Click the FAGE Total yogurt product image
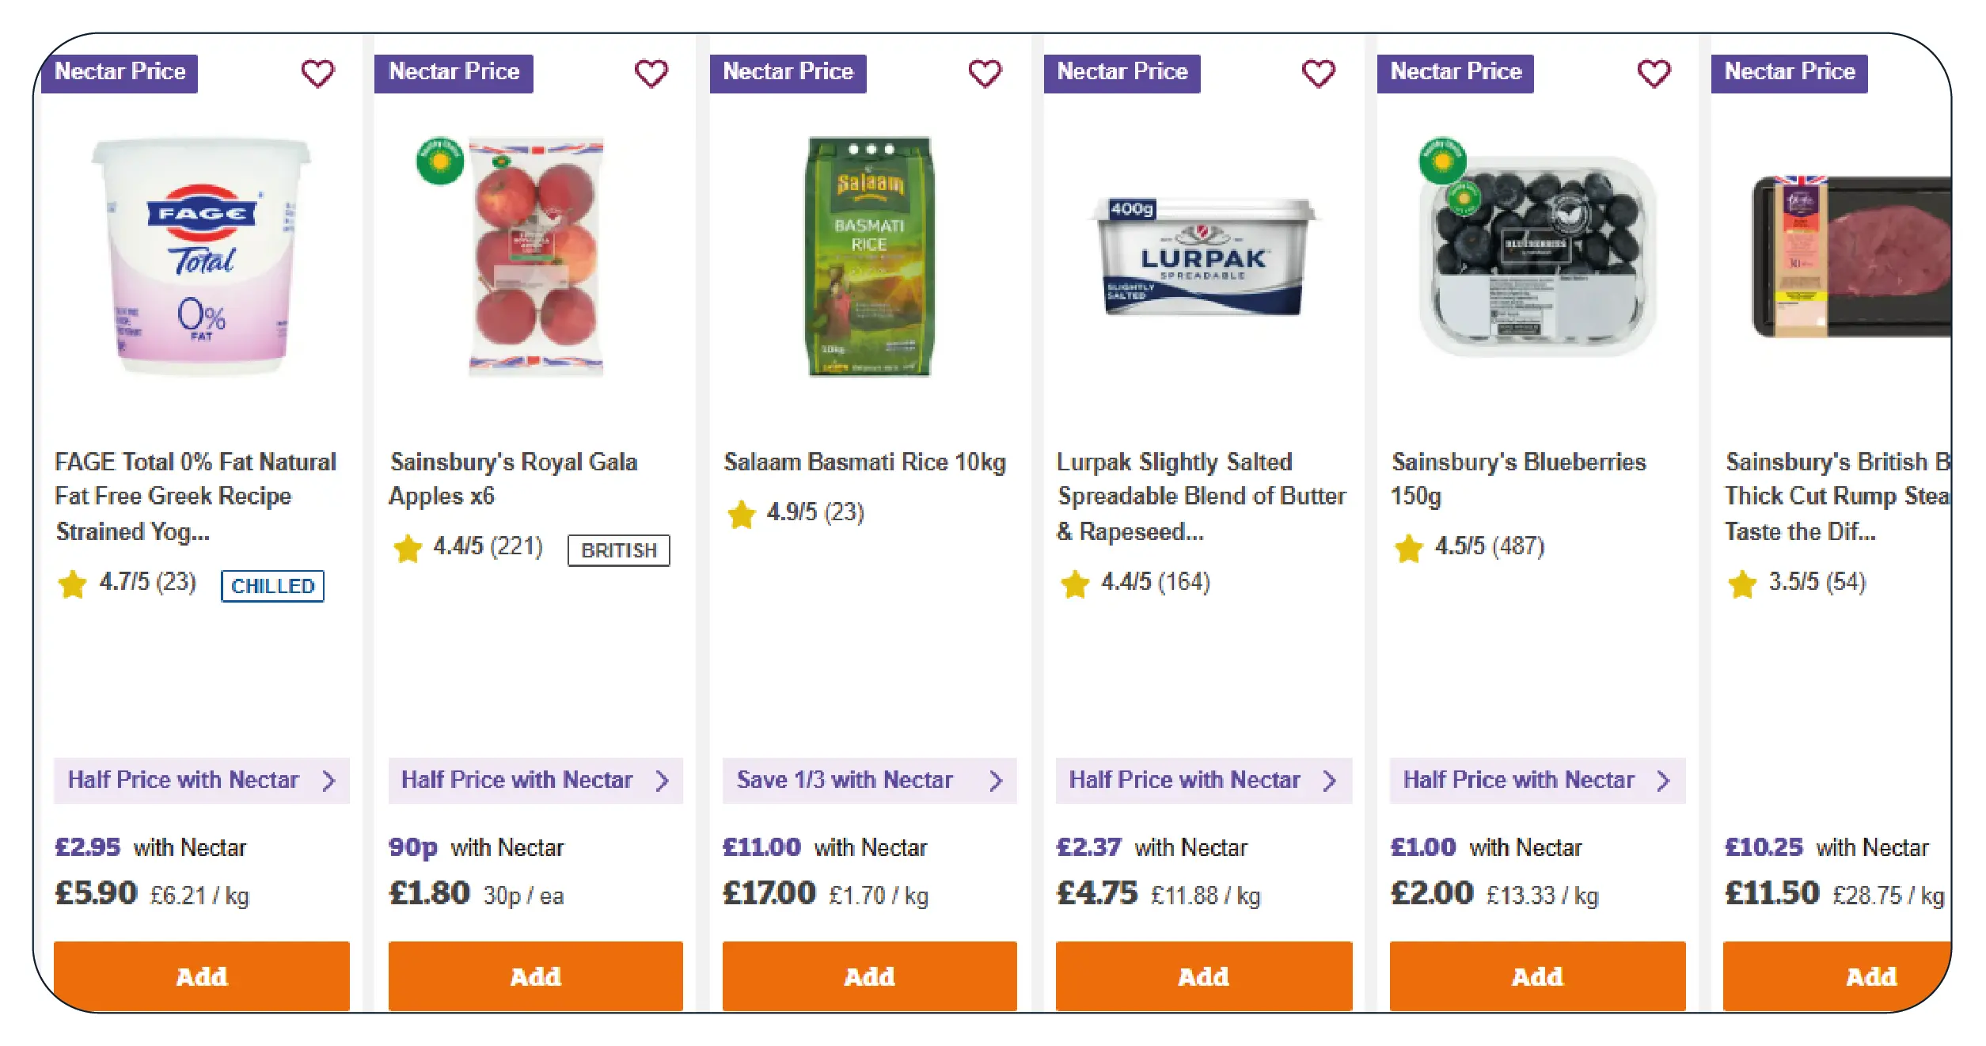This screenshot has height=1046, width=1986. pos(201,256)
